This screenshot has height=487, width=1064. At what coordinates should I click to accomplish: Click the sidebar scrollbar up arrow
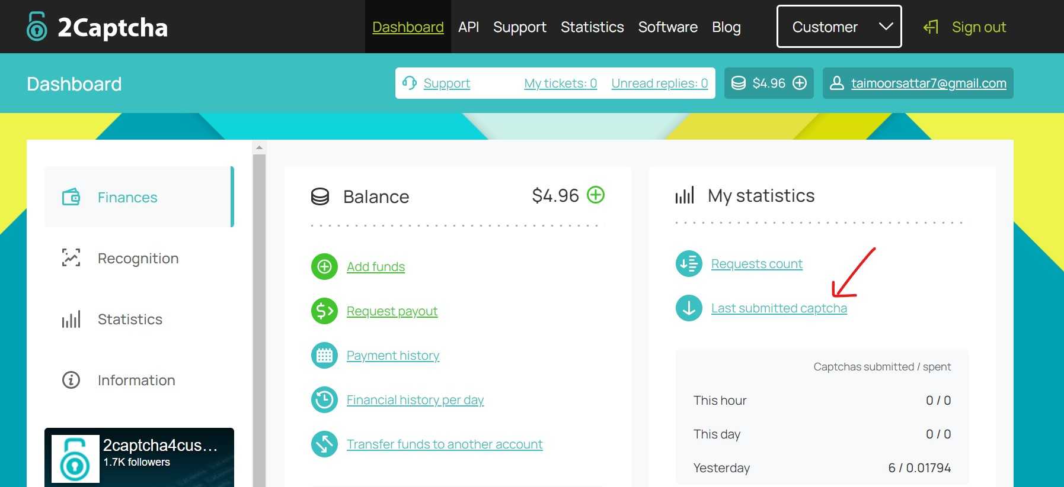259,147
